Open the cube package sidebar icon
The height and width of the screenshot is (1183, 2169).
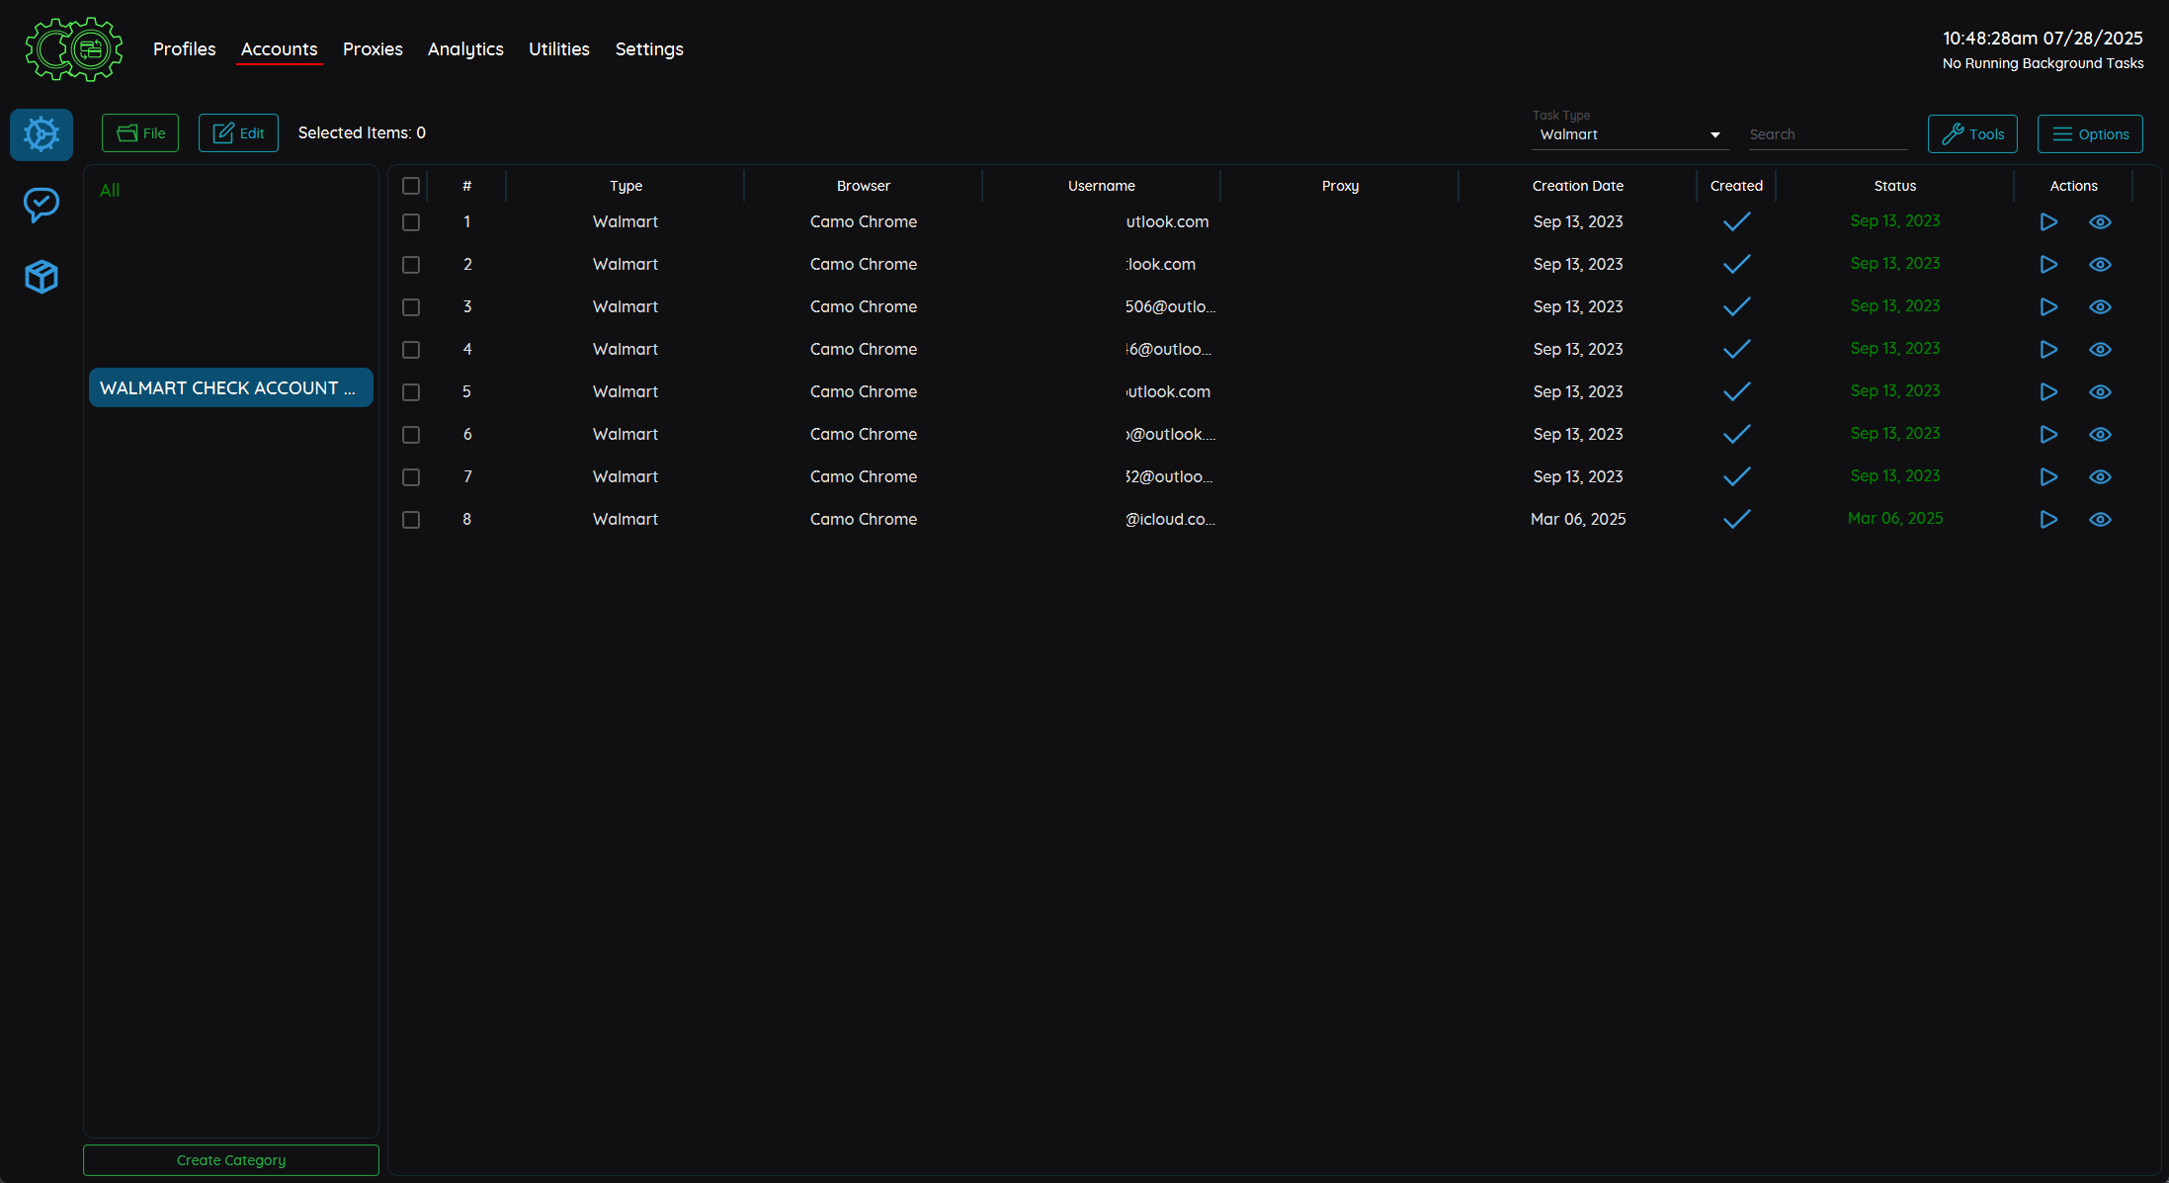[42, 277]
